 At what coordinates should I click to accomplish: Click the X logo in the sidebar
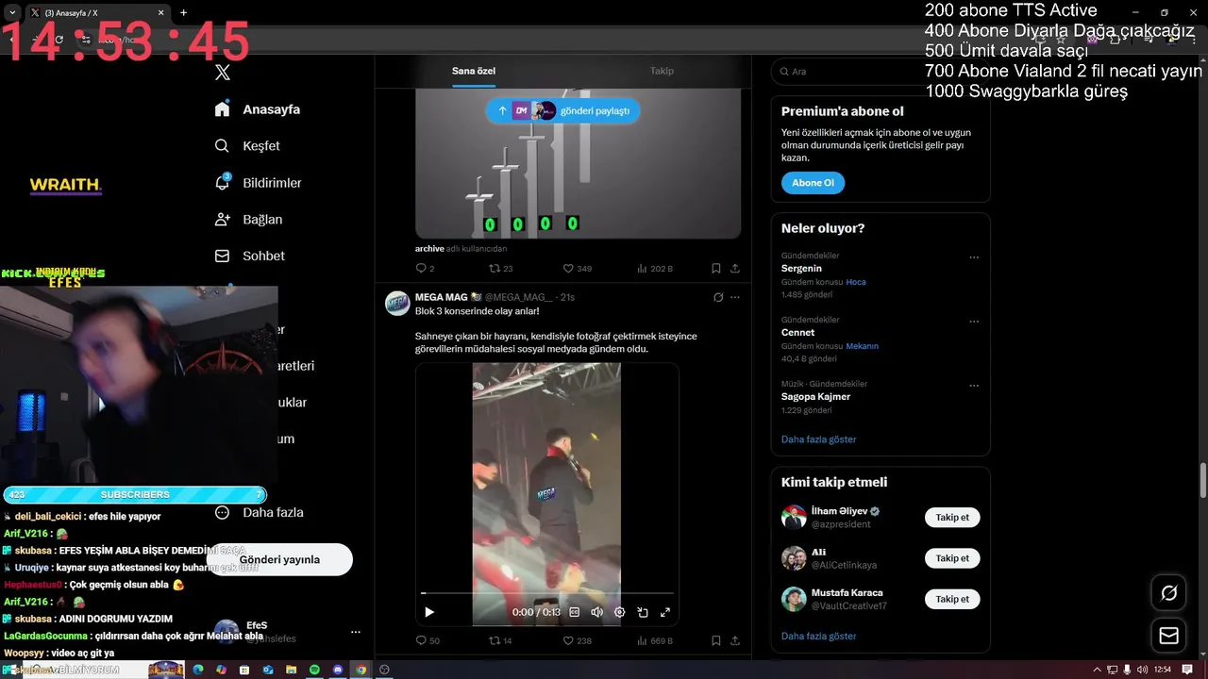(x=223, y=73)
